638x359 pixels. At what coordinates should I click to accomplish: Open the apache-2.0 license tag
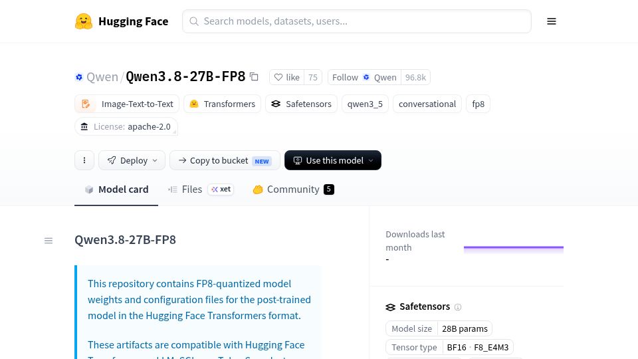pyautogui.click(x=126, y=126)
